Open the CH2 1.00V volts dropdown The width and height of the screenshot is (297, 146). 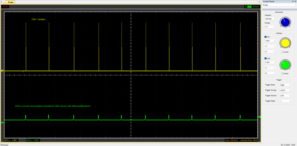point(270,62)
